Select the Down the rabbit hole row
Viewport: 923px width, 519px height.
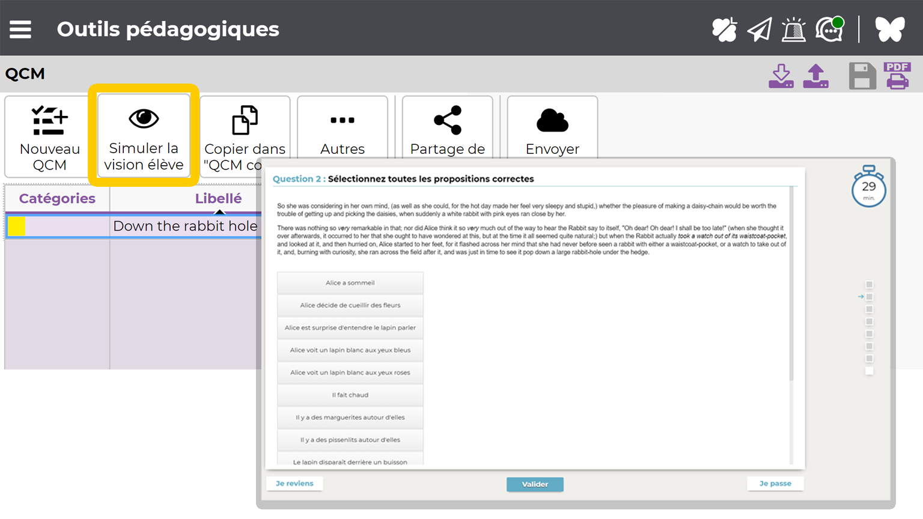point(134,226)
